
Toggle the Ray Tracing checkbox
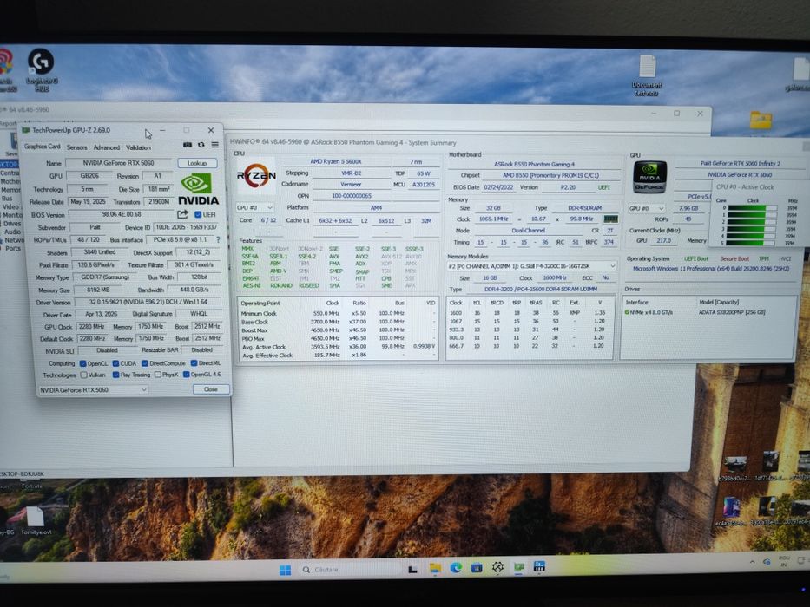115,375
